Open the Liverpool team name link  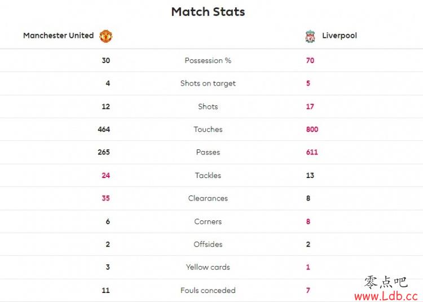[x=340, y=35]
